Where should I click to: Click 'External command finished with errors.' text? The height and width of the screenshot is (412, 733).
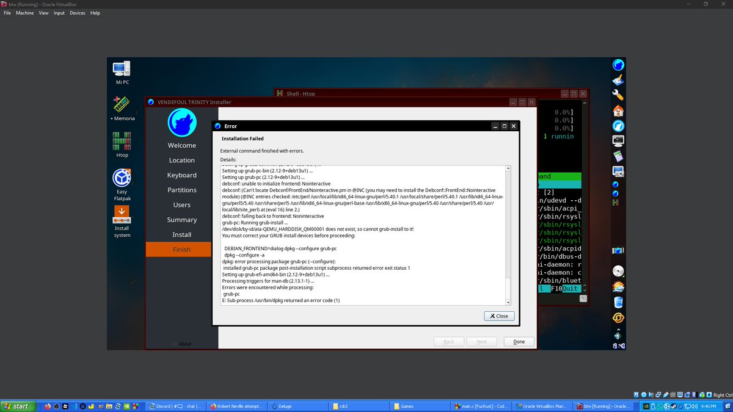[x=262, y=150]
